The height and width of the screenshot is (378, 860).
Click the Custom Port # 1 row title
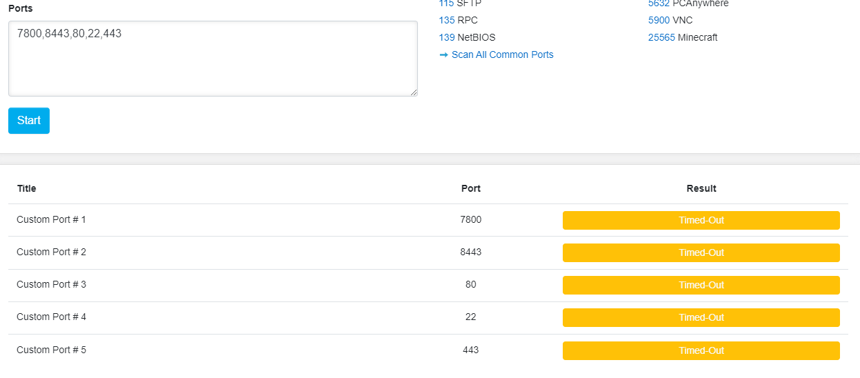click(x=51, y=219)
